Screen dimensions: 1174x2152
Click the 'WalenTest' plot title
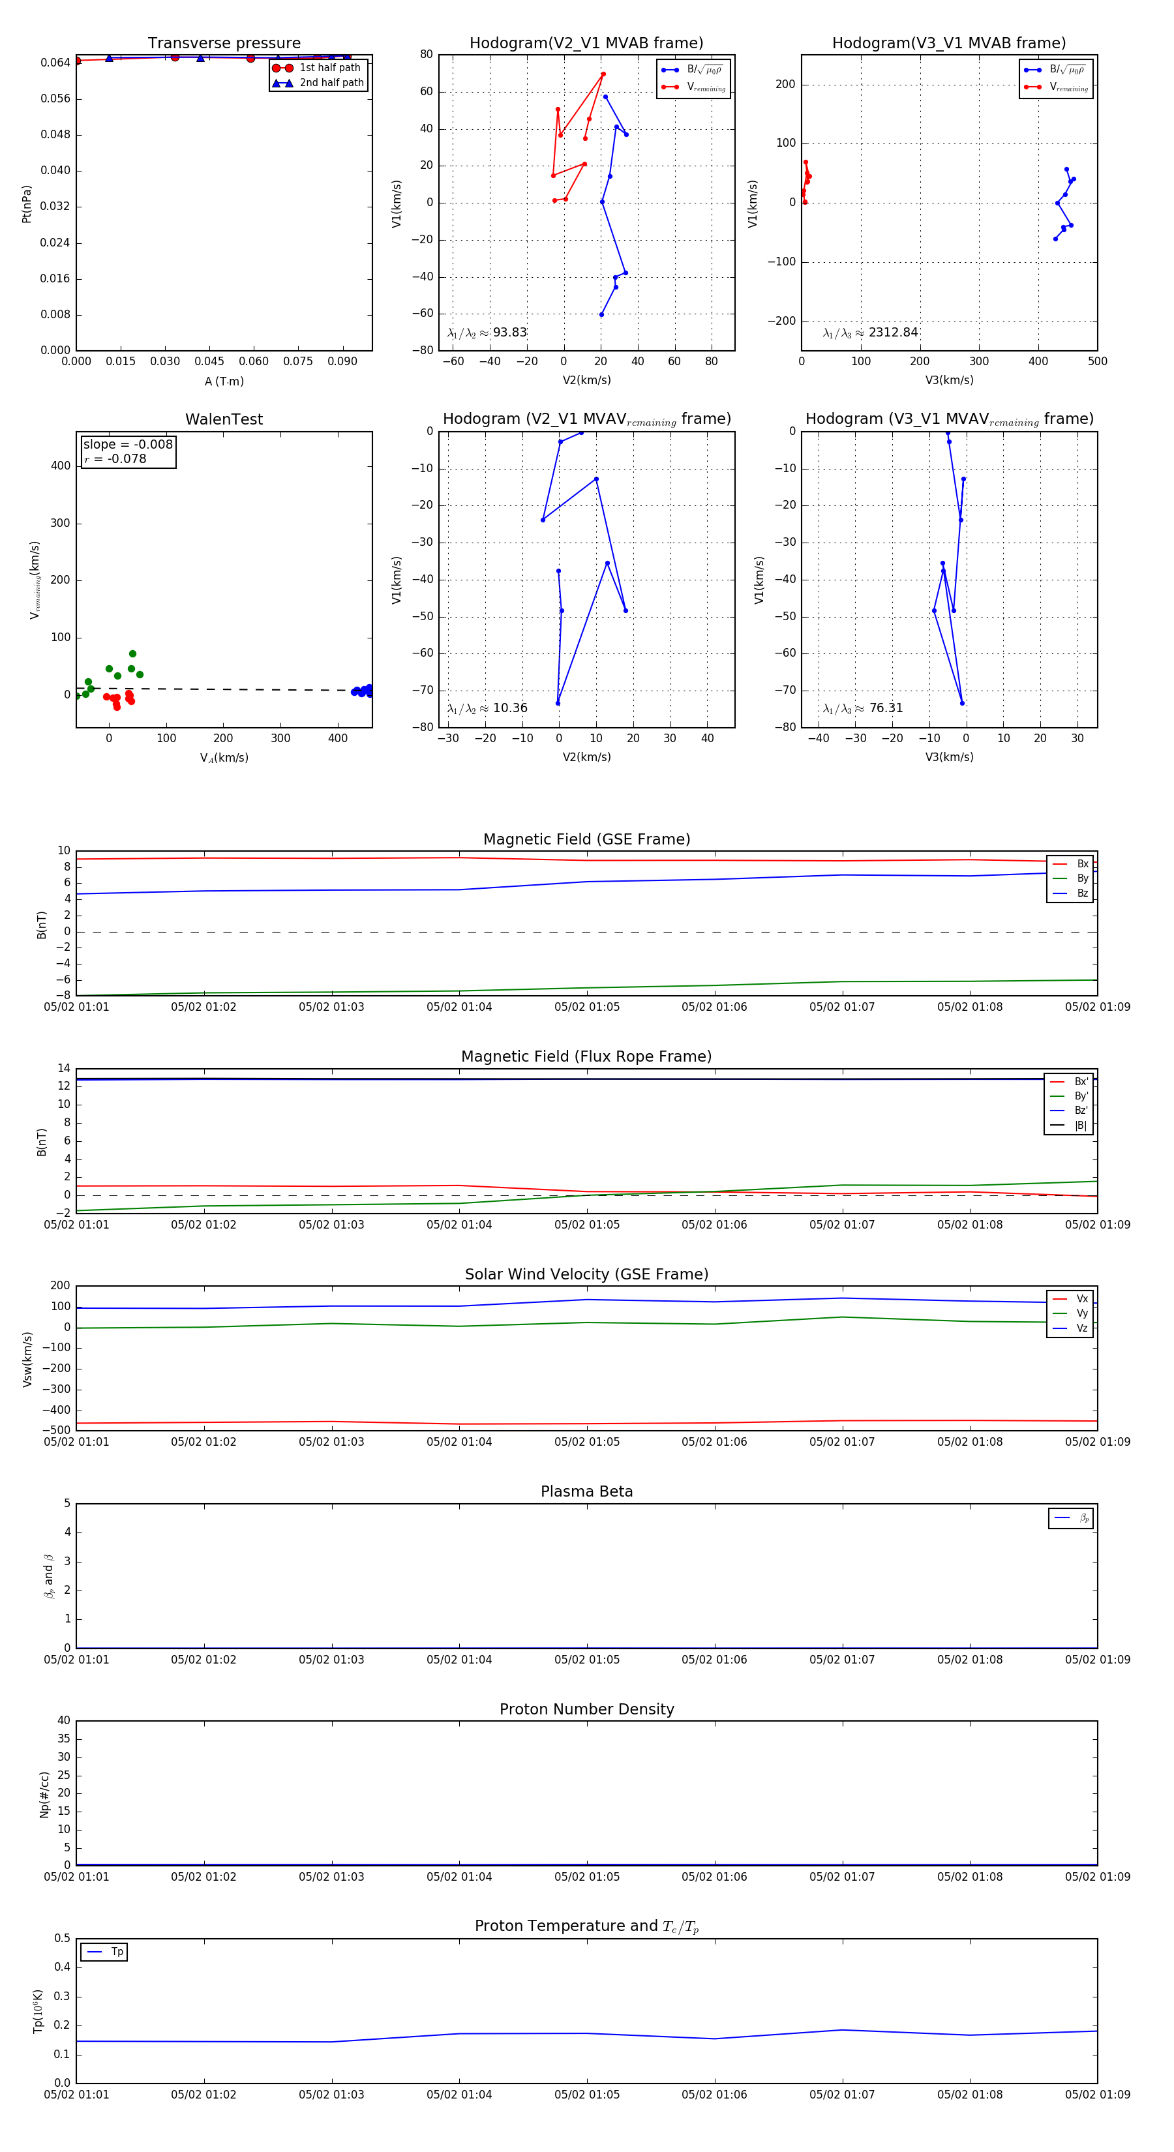(224, 419)
